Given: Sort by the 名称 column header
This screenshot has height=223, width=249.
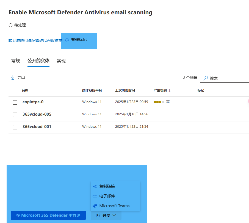Looking at the screenshot, I should point(25,90).
